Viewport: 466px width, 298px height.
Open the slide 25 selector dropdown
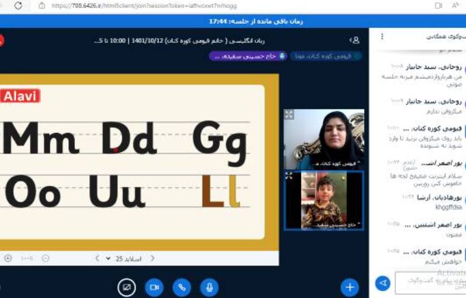point(124,259)
